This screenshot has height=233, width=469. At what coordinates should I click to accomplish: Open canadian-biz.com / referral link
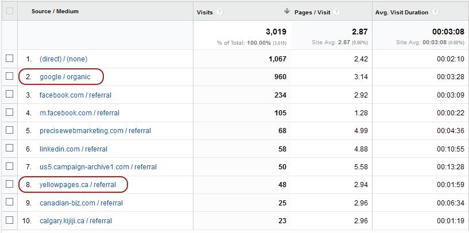(x=81, y=203)
